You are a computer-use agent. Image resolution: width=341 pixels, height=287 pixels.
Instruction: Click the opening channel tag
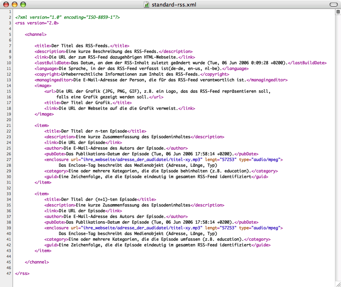[37, 35]
